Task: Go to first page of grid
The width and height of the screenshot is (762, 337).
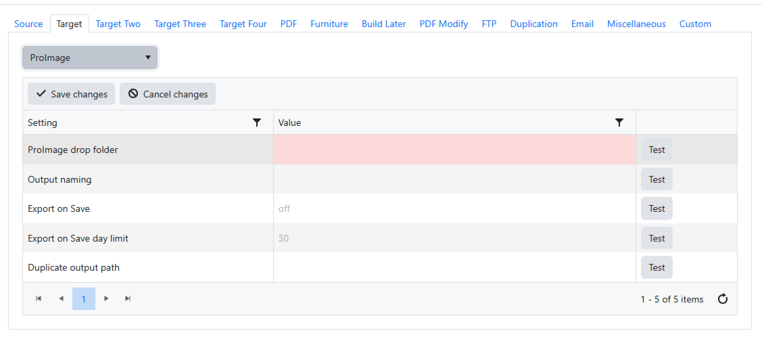Action: pos(39,298)
